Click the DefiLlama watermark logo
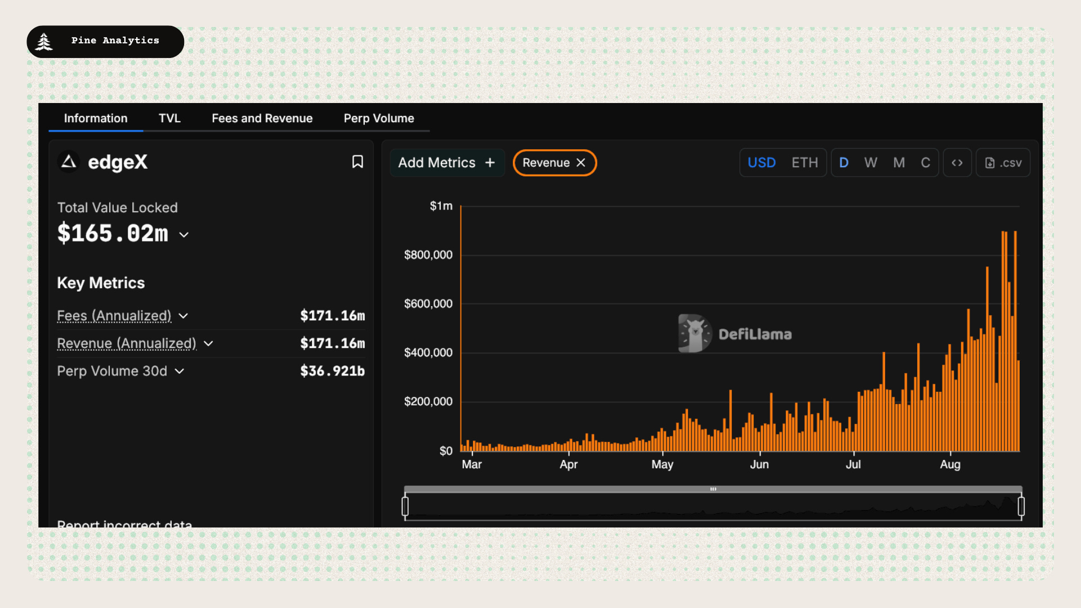The image size is (1081, 608). (x=695, y=333)
